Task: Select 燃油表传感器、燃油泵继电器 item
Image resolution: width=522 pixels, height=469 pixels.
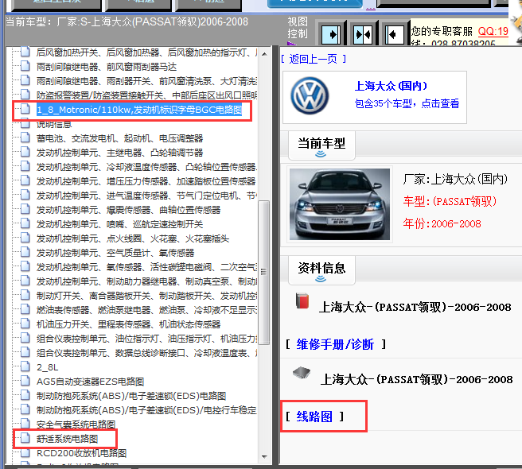Action: pos(146,310)
